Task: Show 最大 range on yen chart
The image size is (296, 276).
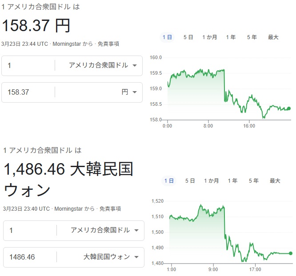Action: point(273,37)
